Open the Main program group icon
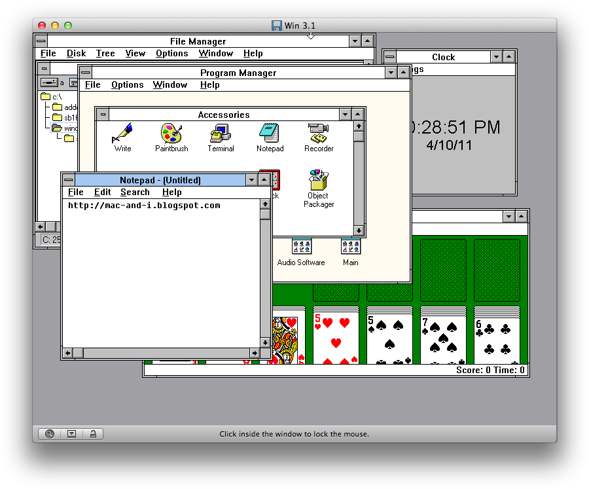The image size is (589, 489). pyautogui.click(x=351, y=247)
